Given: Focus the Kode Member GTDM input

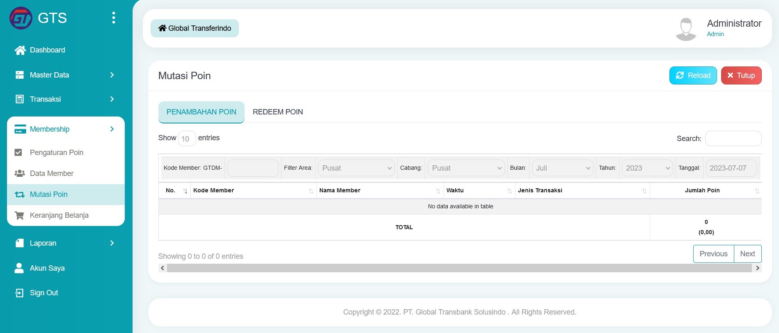Looking at the screenshot, I should [253, 168].
